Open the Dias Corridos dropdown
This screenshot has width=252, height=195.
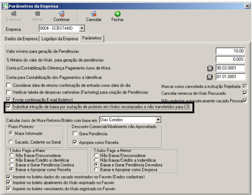(x=158, y=120)
